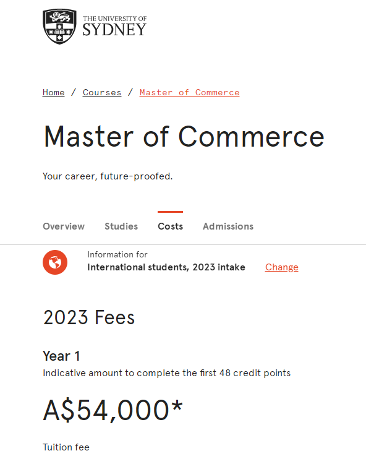This screenshot has width=366, height=456.
Task: Click the indicative 48 credit points description
Action: coord(167,373)
